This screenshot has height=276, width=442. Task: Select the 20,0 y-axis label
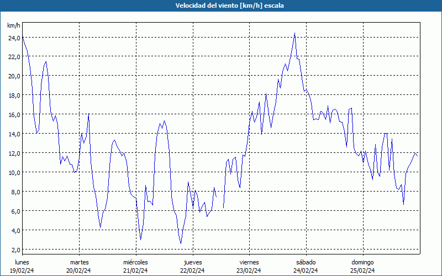pyautogui.click(x=14, y=76)
